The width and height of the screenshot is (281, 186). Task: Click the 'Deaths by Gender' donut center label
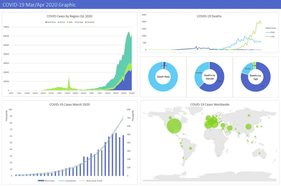[x=210, y=77]
